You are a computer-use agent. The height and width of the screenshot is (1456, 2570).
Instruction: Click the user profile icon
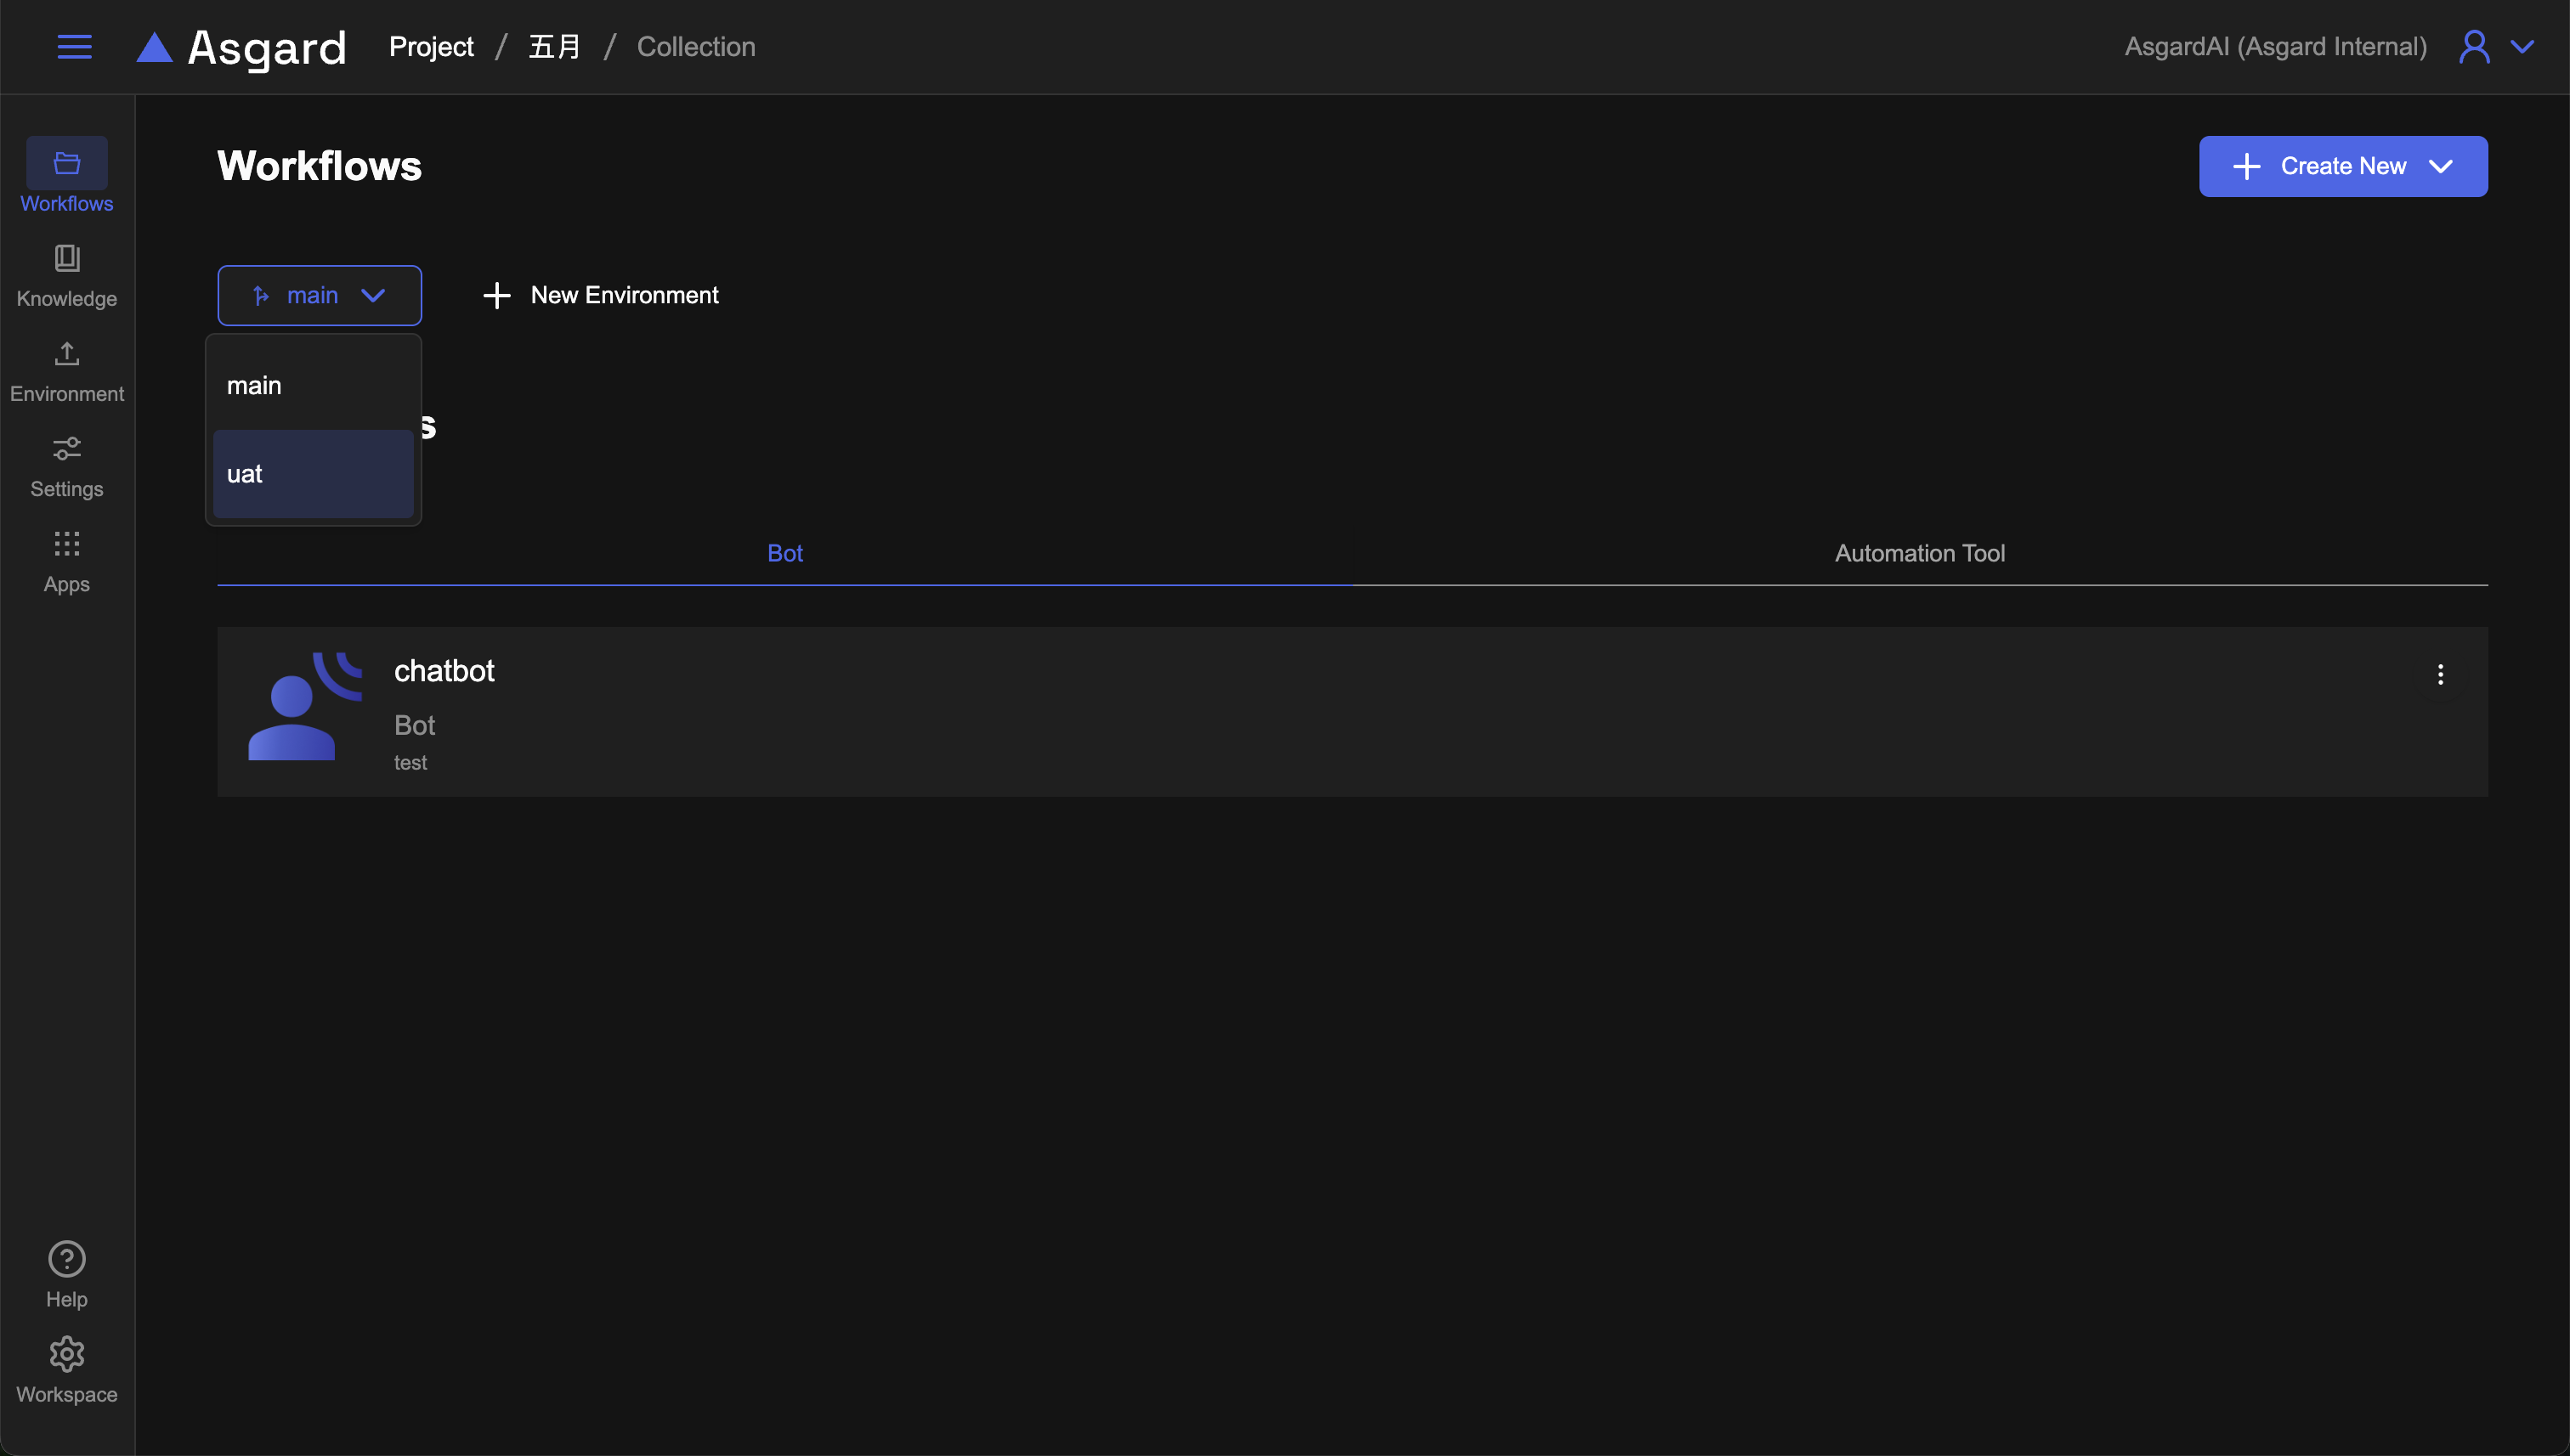2473,47
